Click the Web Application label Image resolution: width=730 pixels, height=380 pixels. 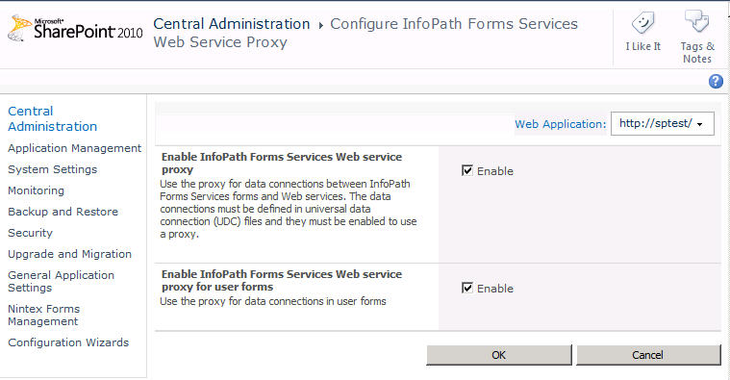tap(561, 124)
